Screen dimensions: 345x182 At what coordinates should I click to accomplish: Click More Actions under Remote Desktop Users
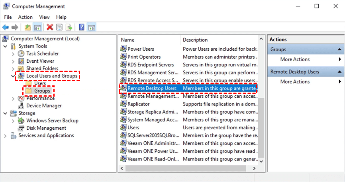click(295, 82)
